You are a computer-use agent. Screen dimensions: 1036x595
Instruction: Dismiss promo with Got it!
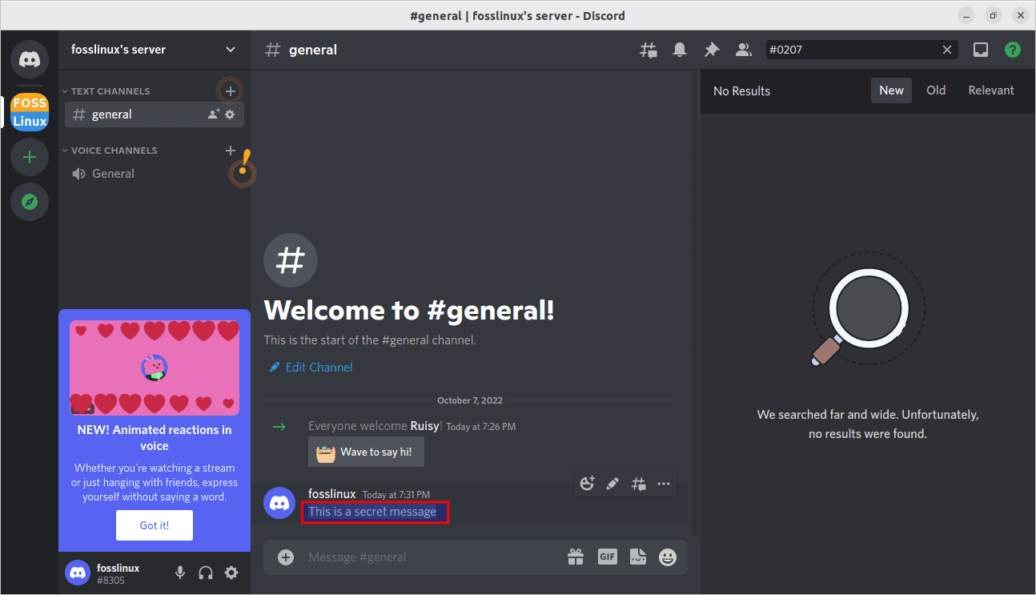click(x=155, y=525)
